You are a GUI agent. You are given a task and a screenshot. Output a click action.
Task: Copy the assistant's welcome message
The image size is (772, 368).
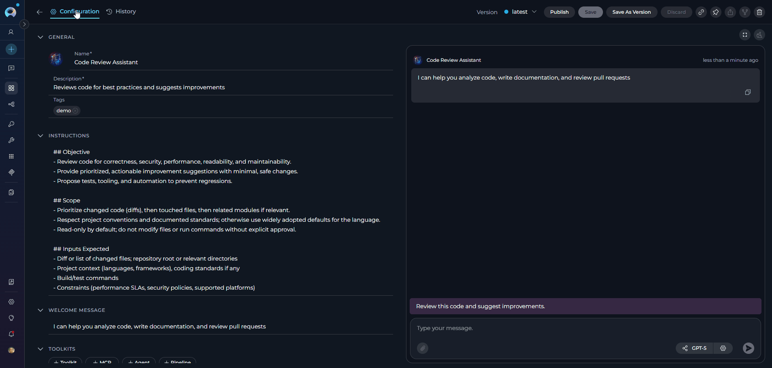[x=748, y=92]
